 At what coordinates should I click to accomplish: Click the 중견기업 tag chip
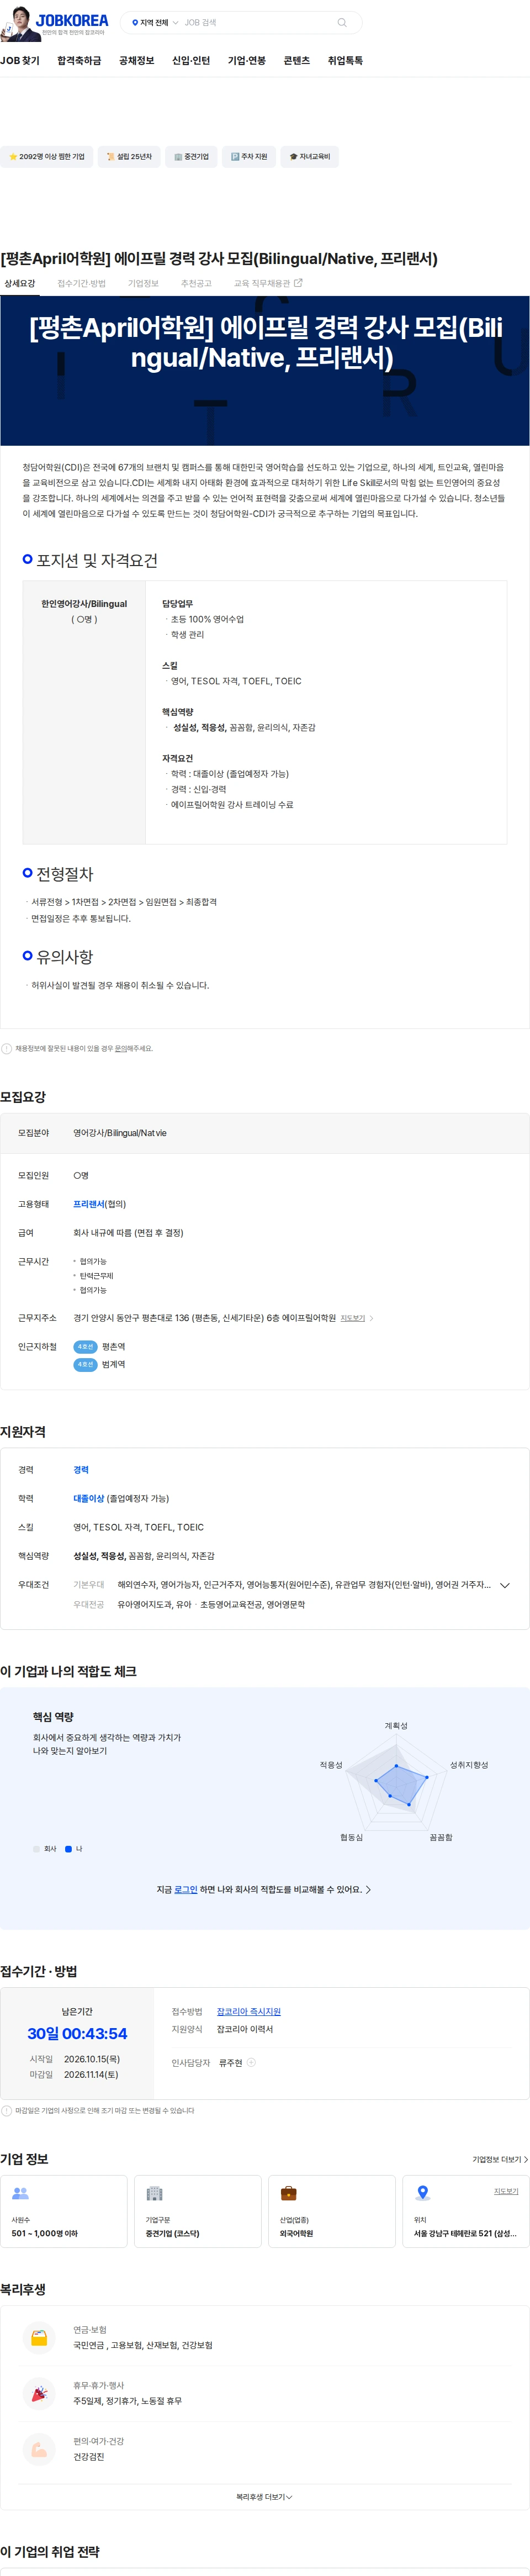pos(191,157)
